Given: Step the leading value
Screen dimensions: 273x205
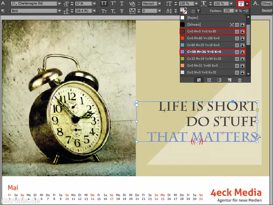Looking at the screenshot, I should point(72,11).
